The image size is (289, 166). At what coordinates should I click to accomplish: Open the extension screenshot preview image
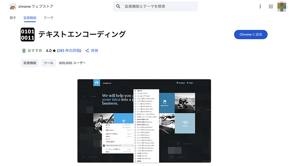coord(144,121)
